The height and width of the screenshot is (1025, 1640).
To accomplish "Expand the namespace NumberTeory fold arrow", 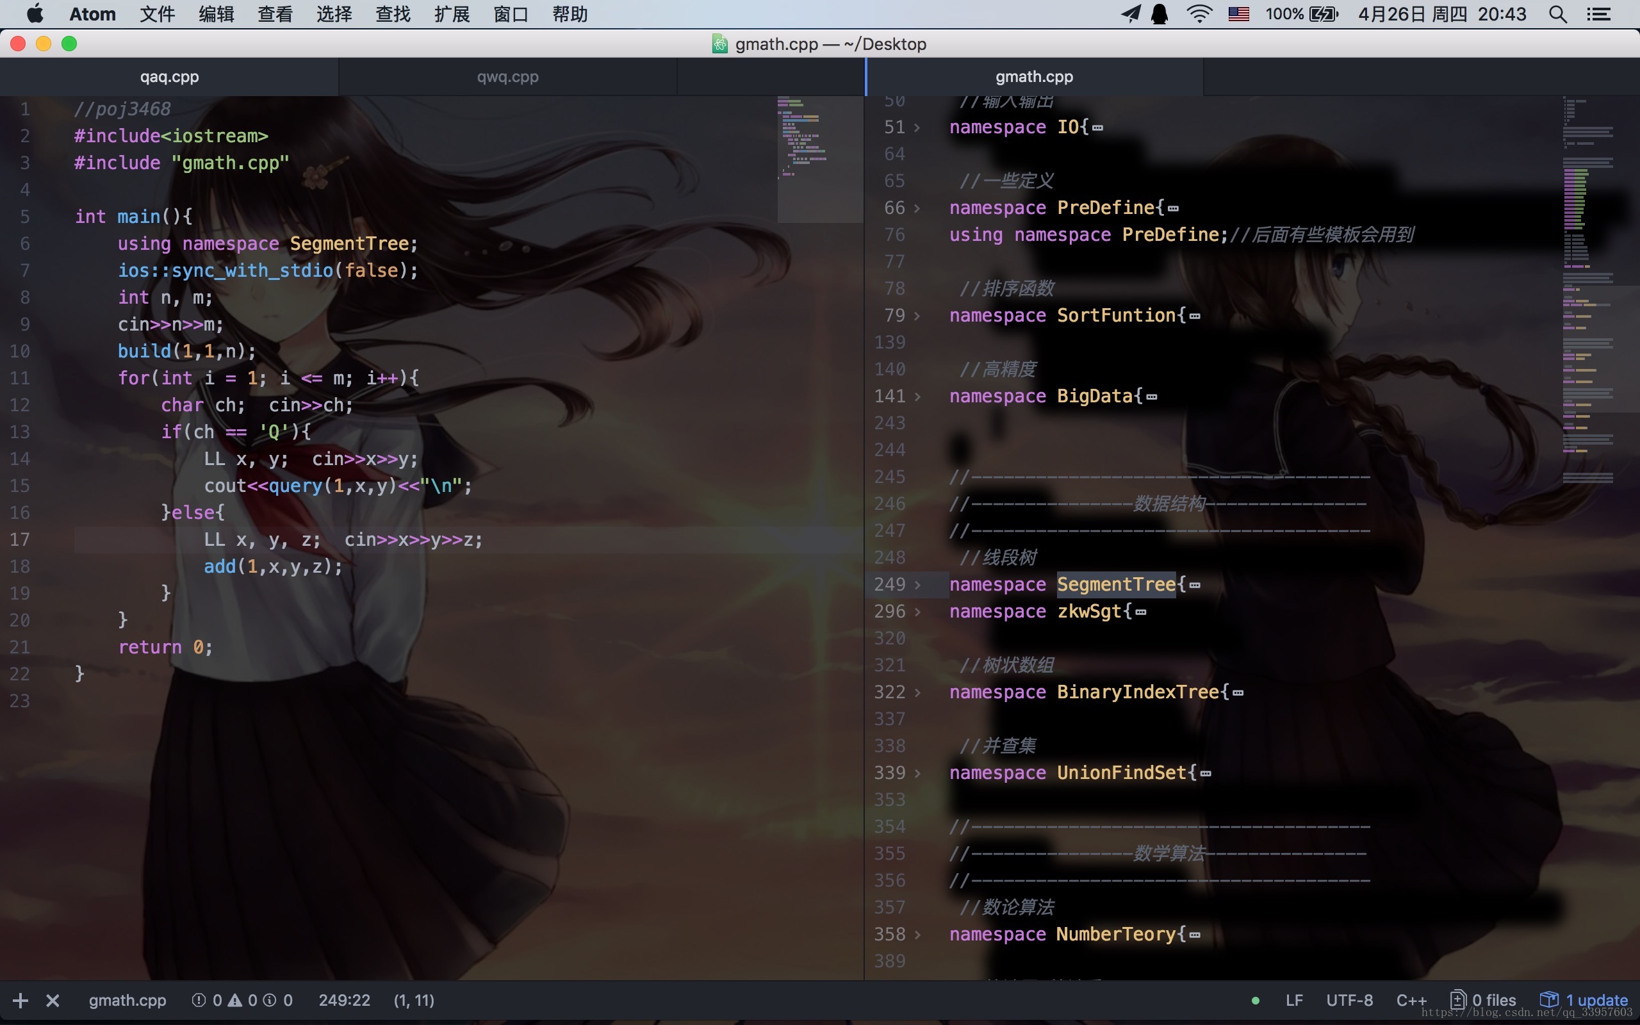I will click(917, 935).
